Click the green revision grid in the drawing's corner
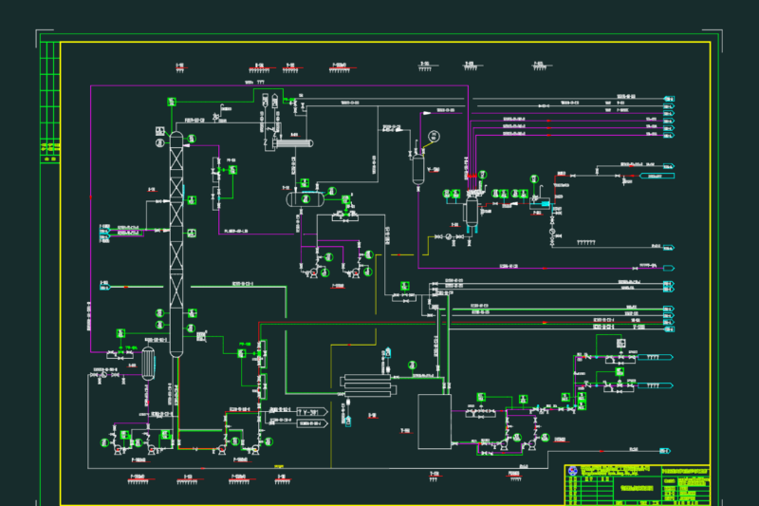This screenshot has height=506, width=759. point(50,103)
